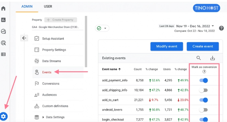Click users value 1,731
Viewport: 227px width, 122px height.
168,110
